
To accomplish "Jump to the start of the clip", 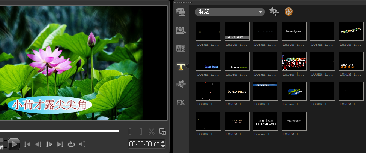I will (27, 144).
